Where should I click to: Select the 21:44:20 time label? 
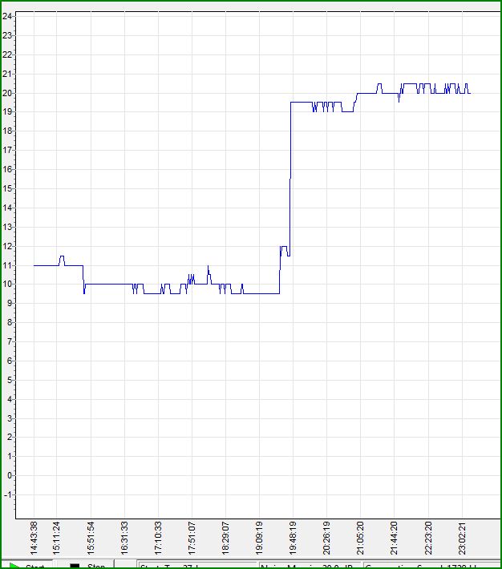(394, 538)
